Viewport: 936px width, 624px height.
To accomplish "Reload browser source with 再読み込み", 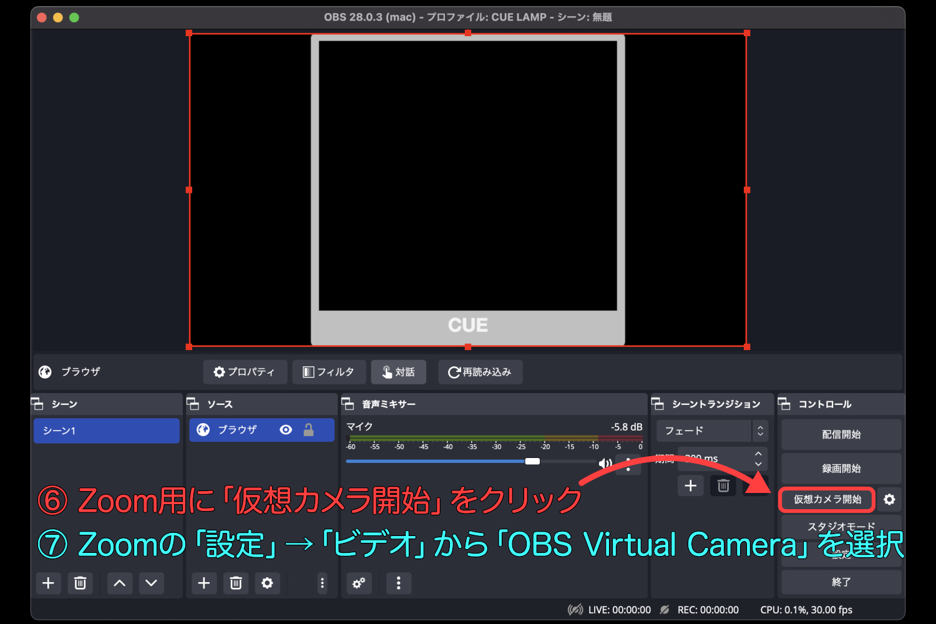I will click(480, 372).
